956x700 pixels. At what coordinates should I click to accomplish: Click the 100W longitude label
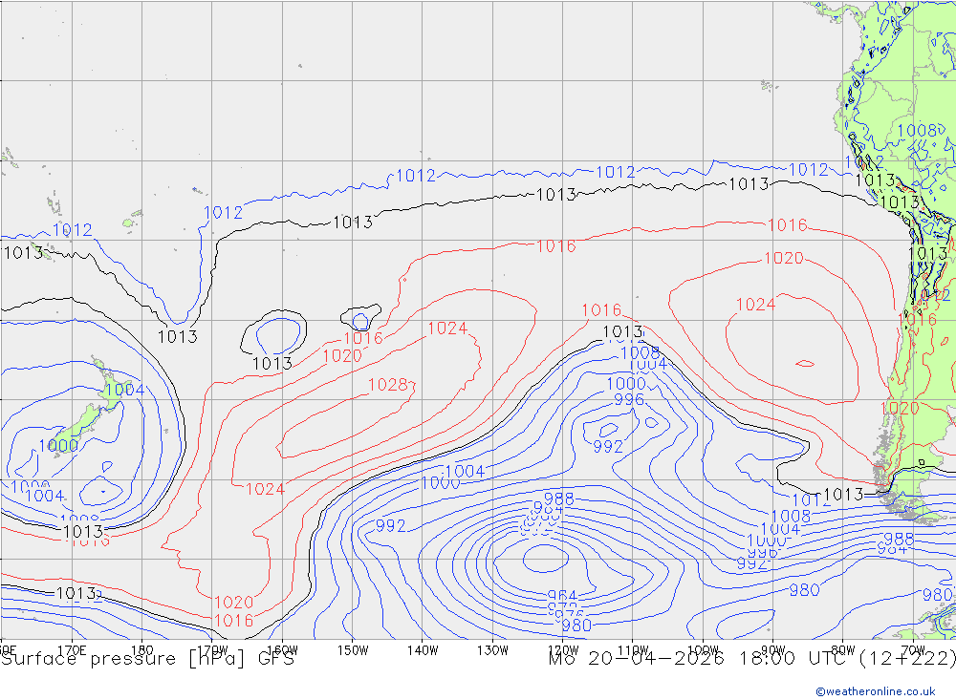click(703, 650)
